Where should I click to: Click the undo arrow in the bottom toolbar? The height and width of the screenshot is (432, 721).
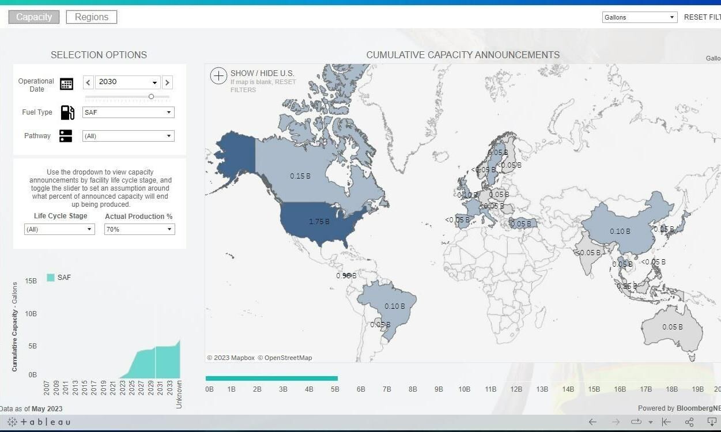coord(592,422)
